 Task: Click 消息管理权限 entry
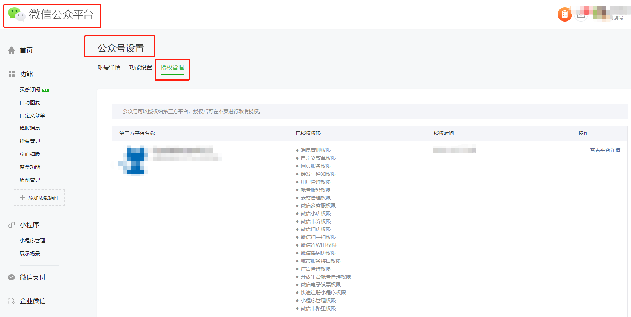click(316, 150)
